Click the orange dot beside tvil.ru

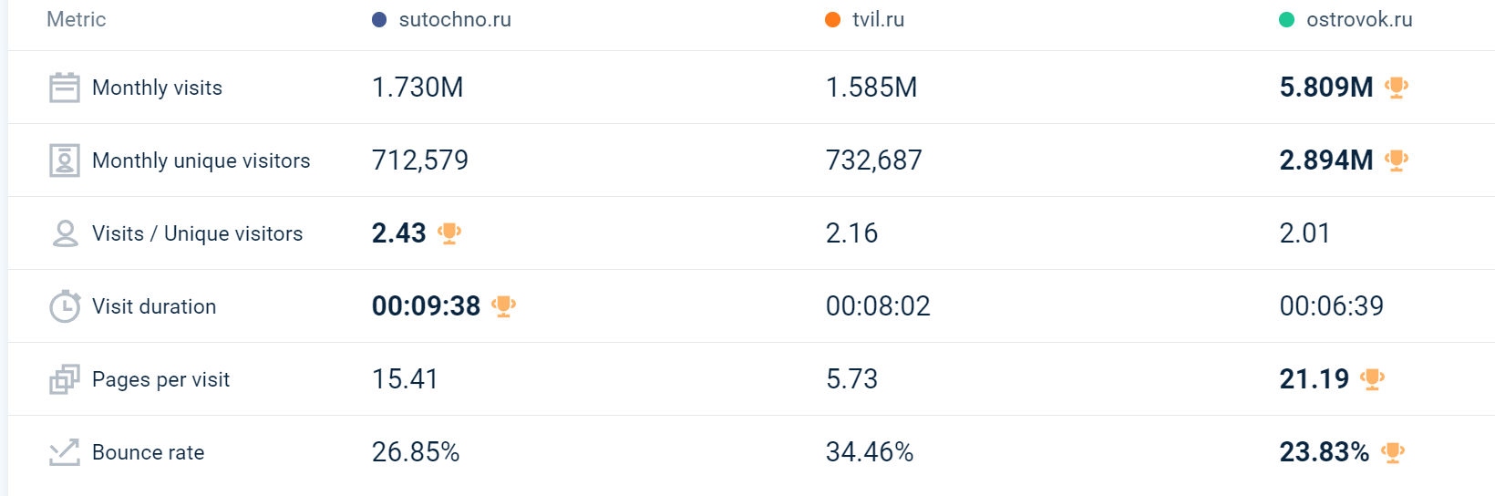point(832,20)
